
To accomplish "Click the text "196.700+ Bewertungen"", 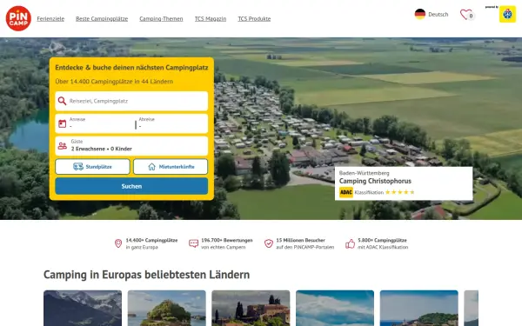I will (x=227, y=240).
